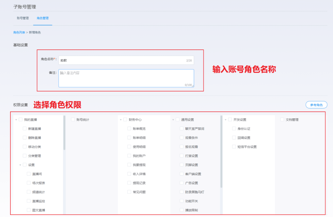Check the 聊天室严禁词 permission
333x217 pixels.
(182, 129)
